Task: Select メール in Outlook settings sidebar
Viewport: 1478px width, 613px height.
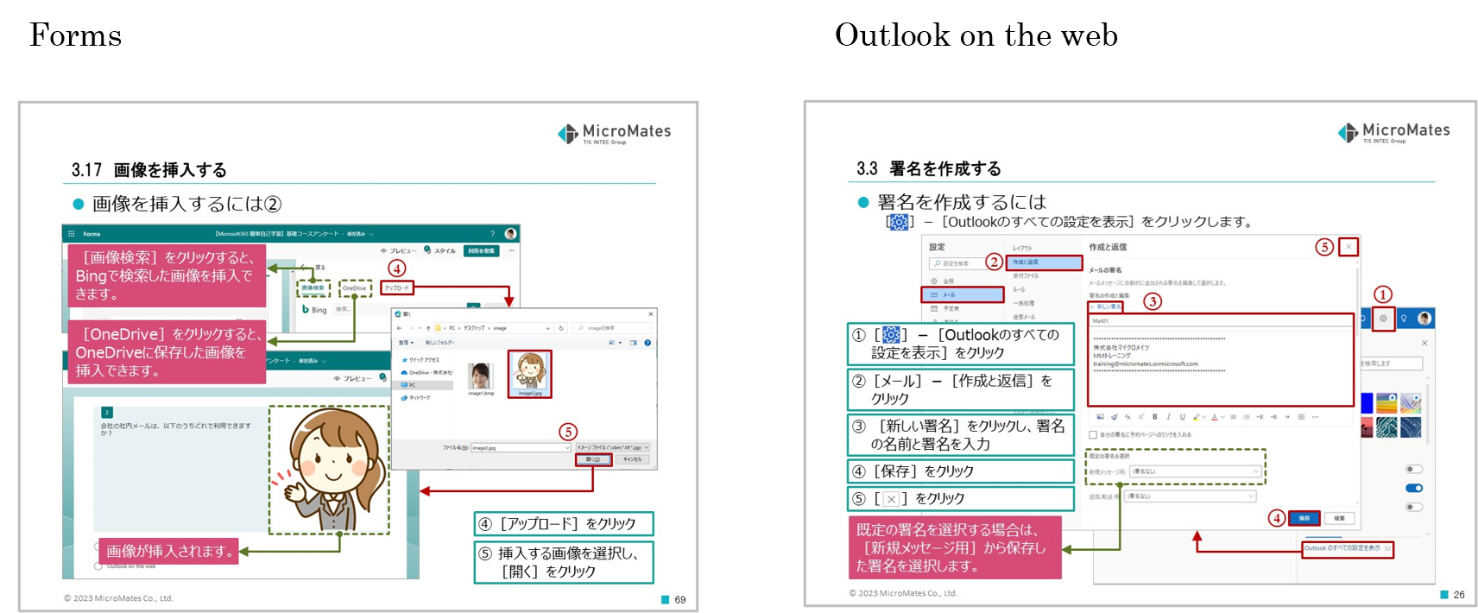Action: pos(963,294)
